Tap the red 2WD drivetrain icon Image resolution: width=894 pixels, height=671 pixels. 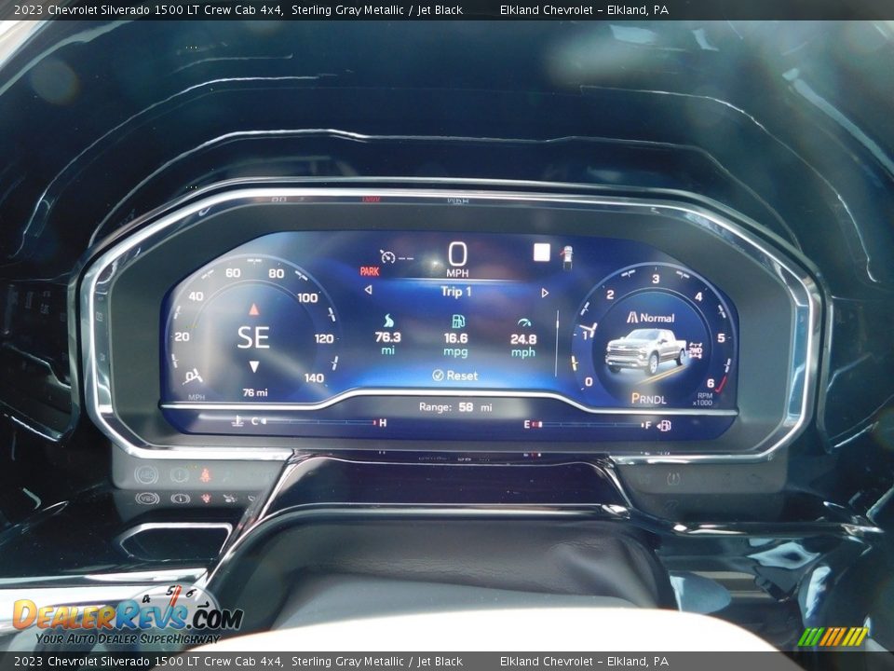coord(696,349)
